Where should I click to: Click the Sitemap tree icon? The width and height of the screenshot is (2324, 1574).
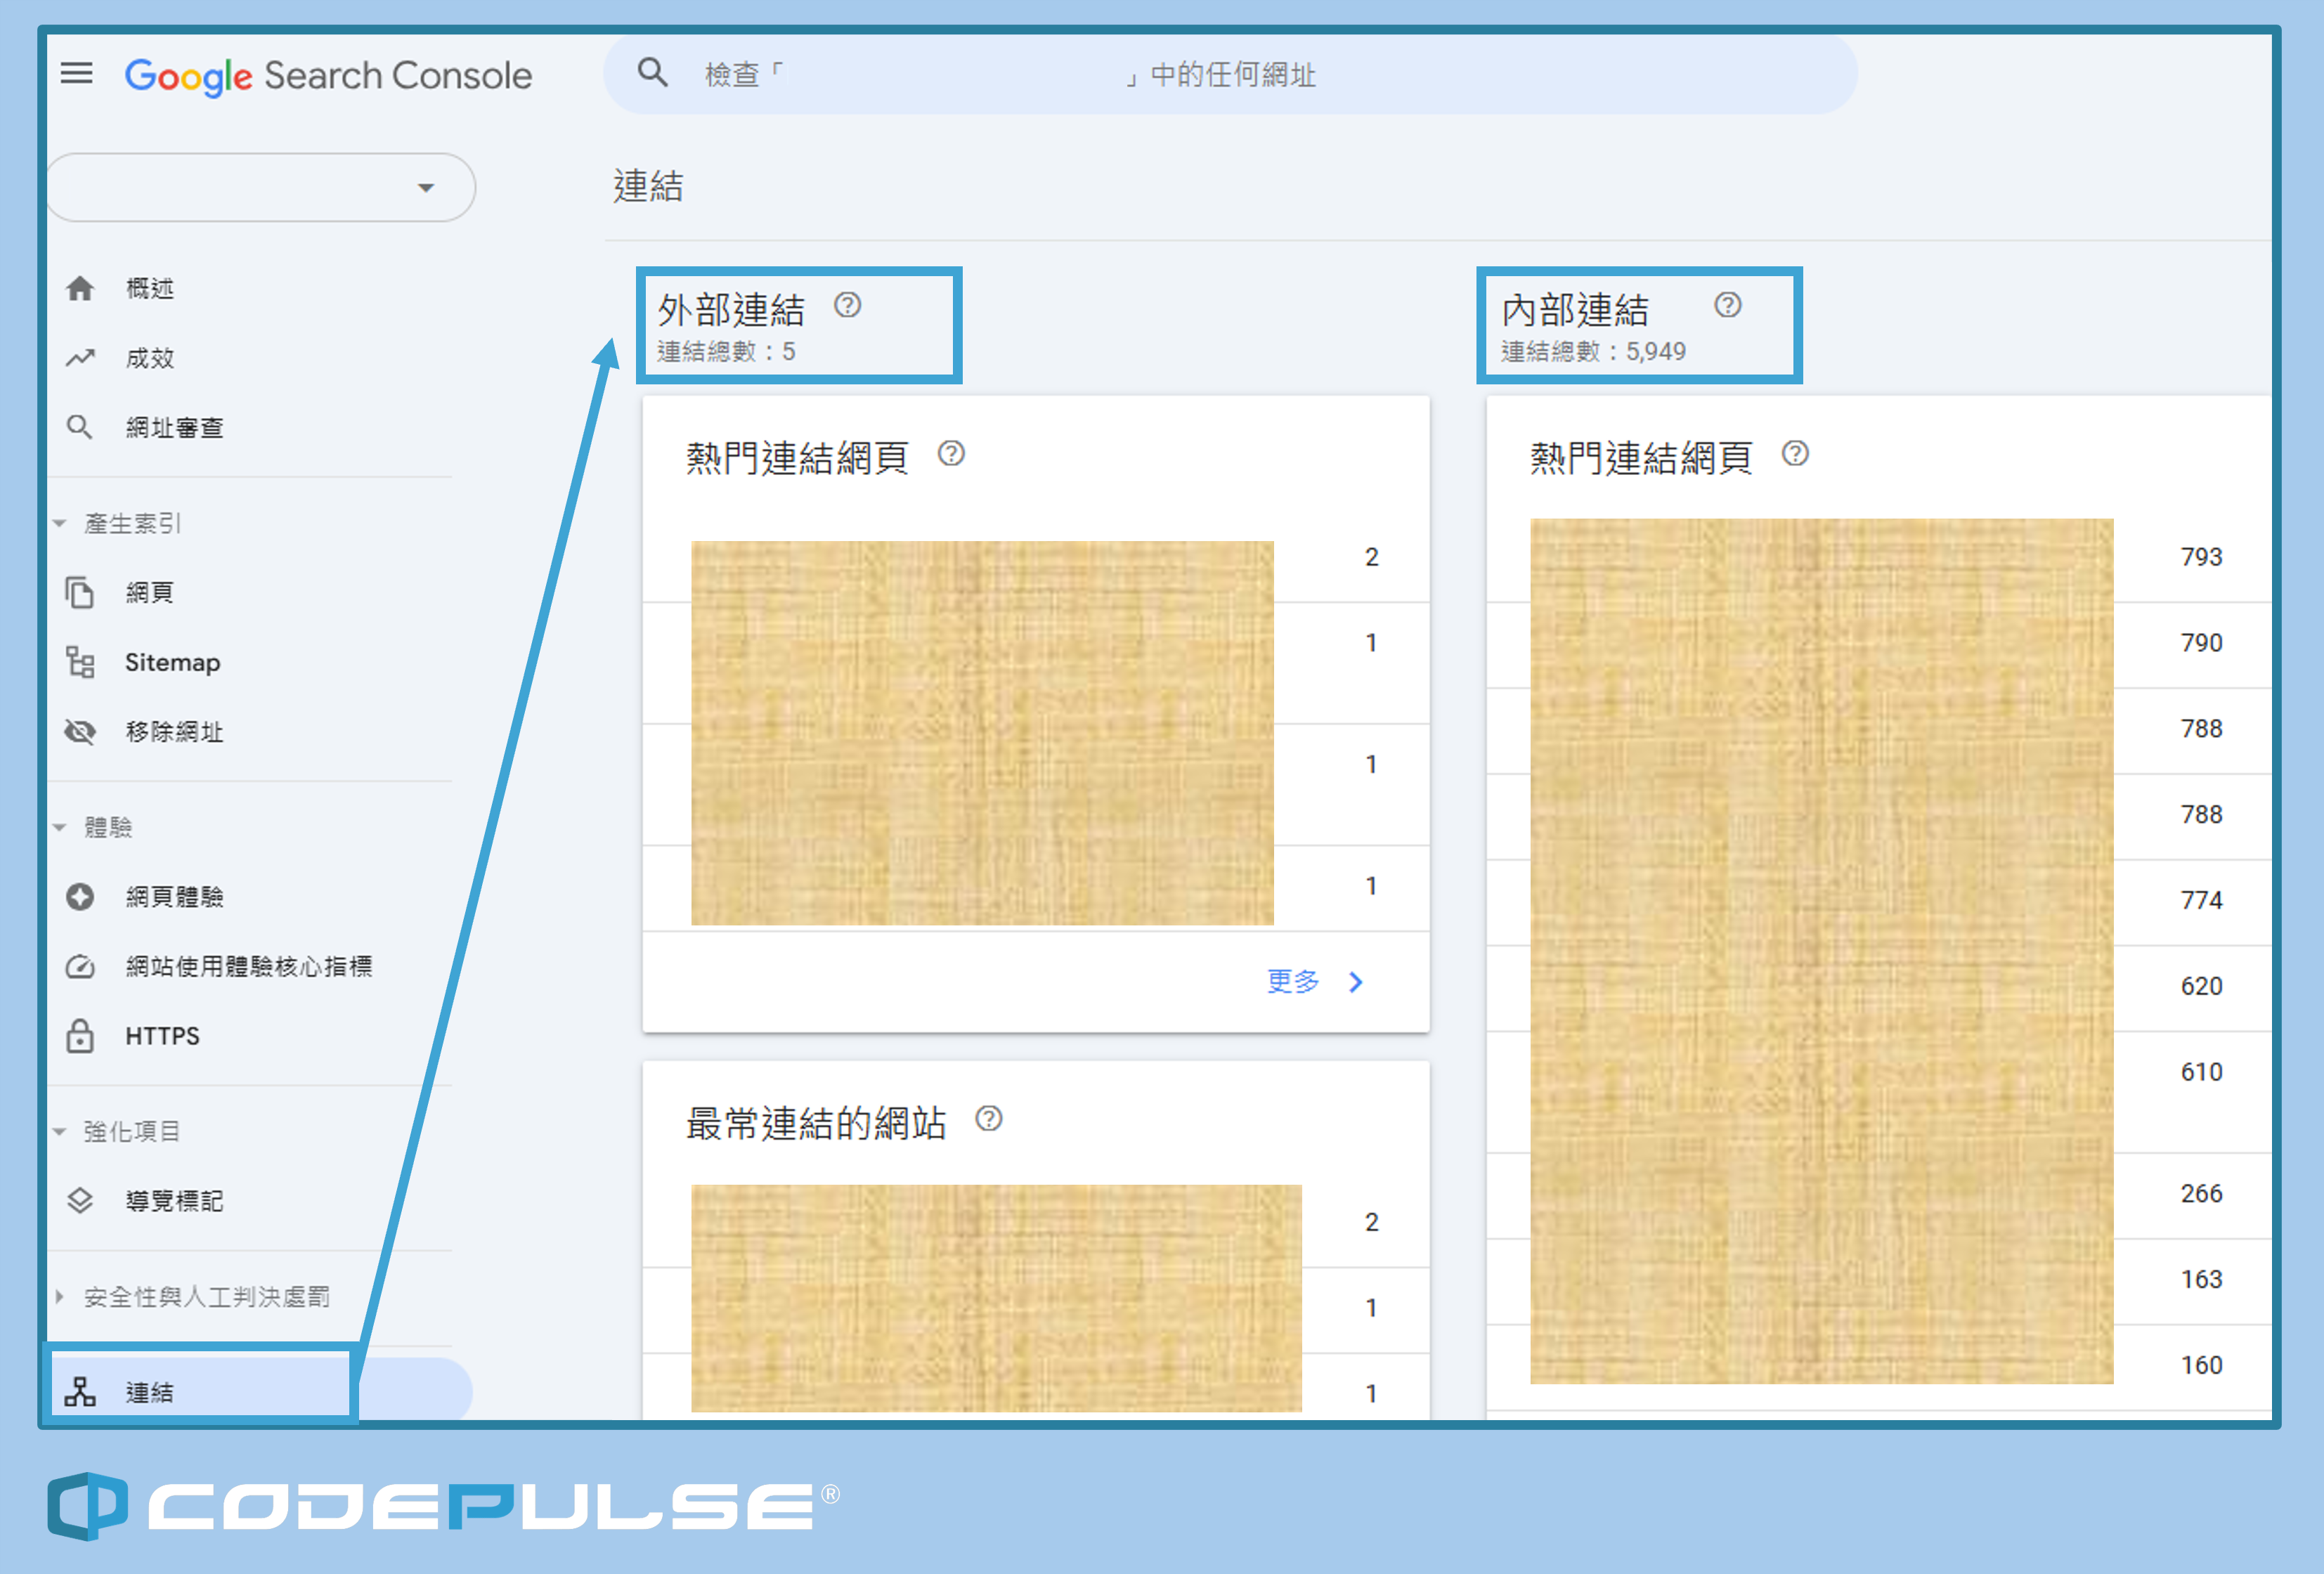click(80, 662)
